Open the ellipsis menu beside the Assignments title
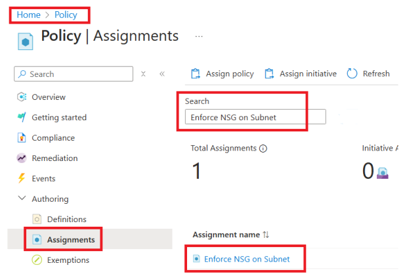Image resolution: width=405 pixels, height=278 pixels. tap(199, 36)
